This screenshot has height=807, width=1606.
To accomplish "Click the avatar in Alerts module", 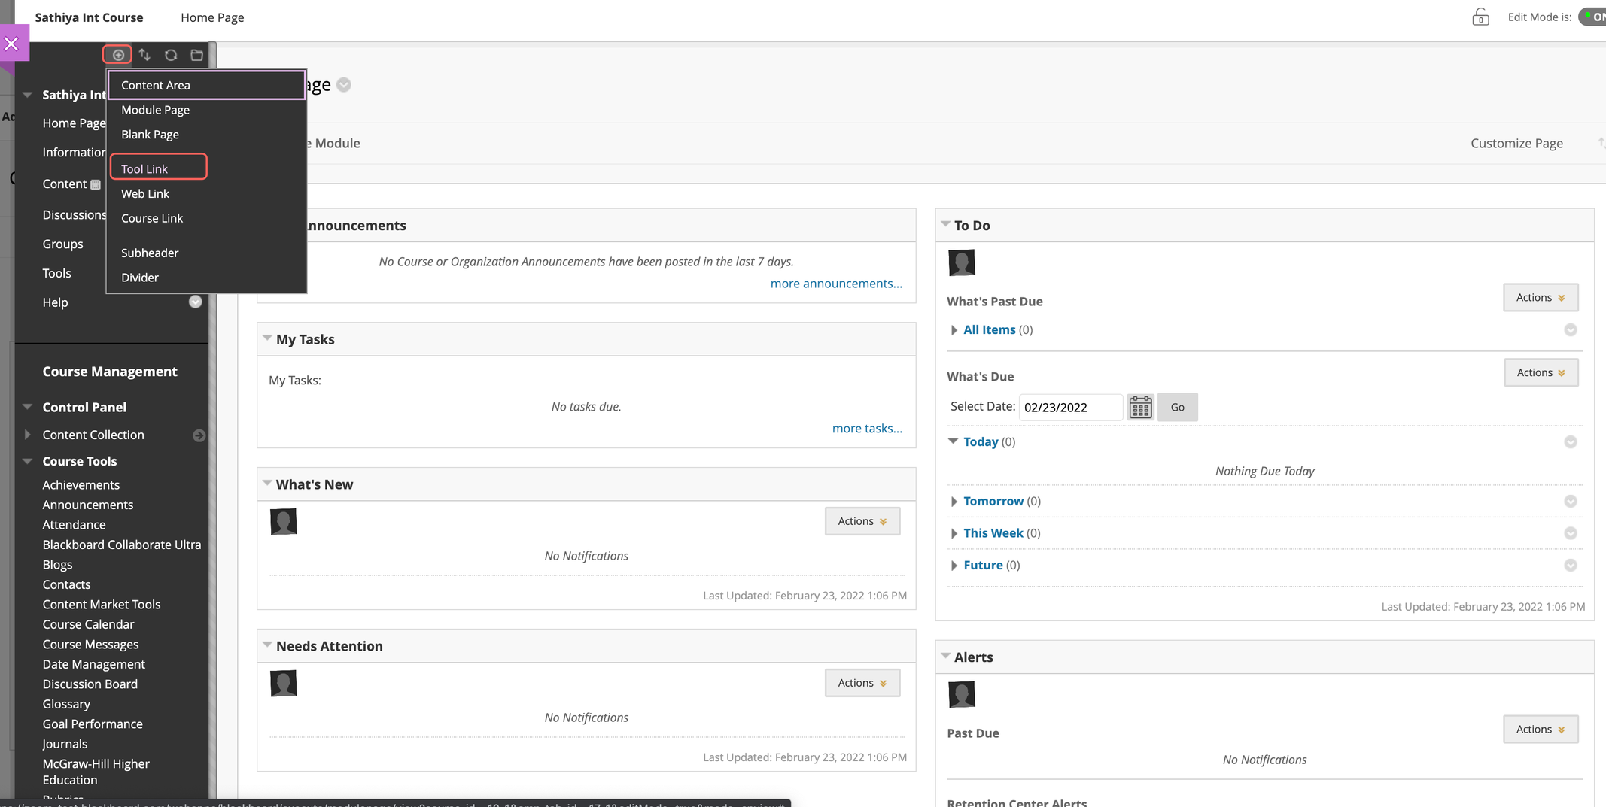I will coord(962,695).
